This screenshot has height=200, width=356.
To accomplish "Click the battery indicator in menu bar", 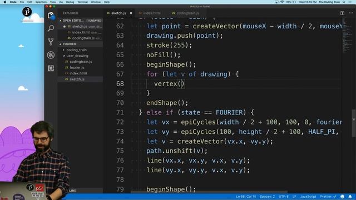I will 291,2.
